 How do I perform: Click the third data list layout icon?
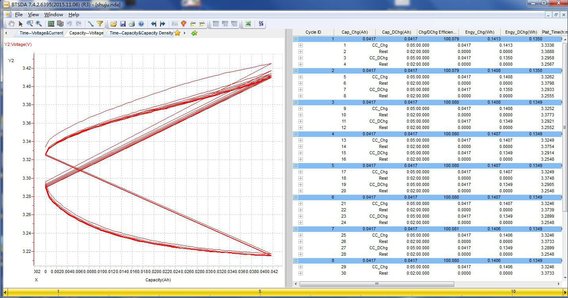tap(234, 24)
